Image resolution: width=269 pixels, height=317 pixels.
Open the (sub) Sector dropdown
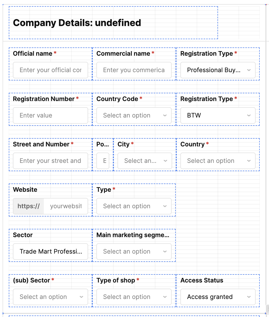[51, 297]
